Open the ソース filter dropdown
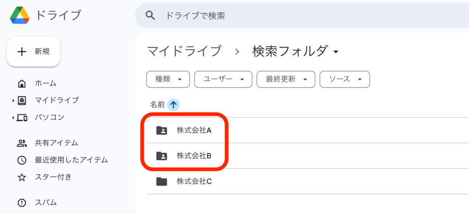 (344, 79)
